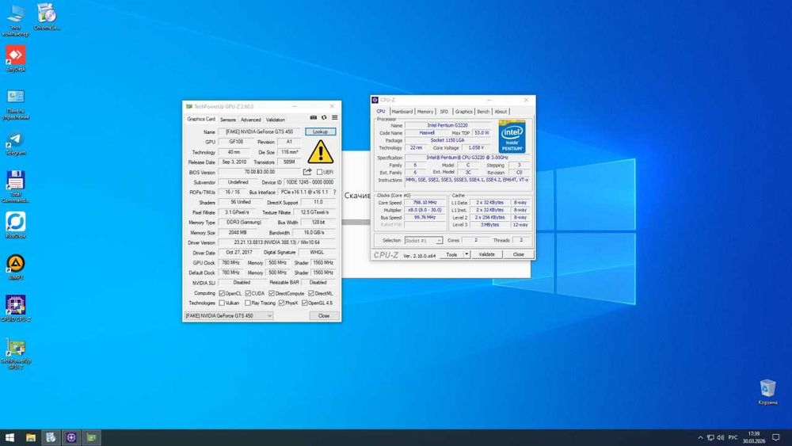Click the Specification field in CPU-Z
This screenshot has height=446, width=792.
click(467, 158)
